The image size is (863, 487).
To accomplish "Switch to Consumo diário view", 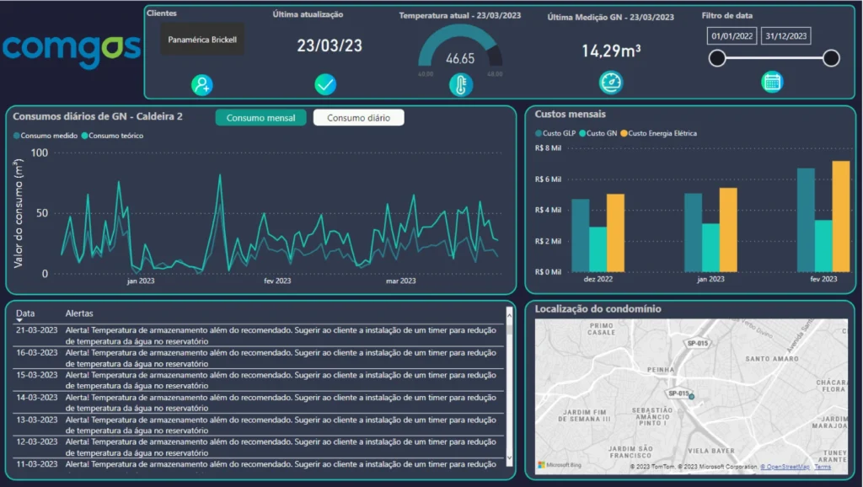I will pos(358,118).
